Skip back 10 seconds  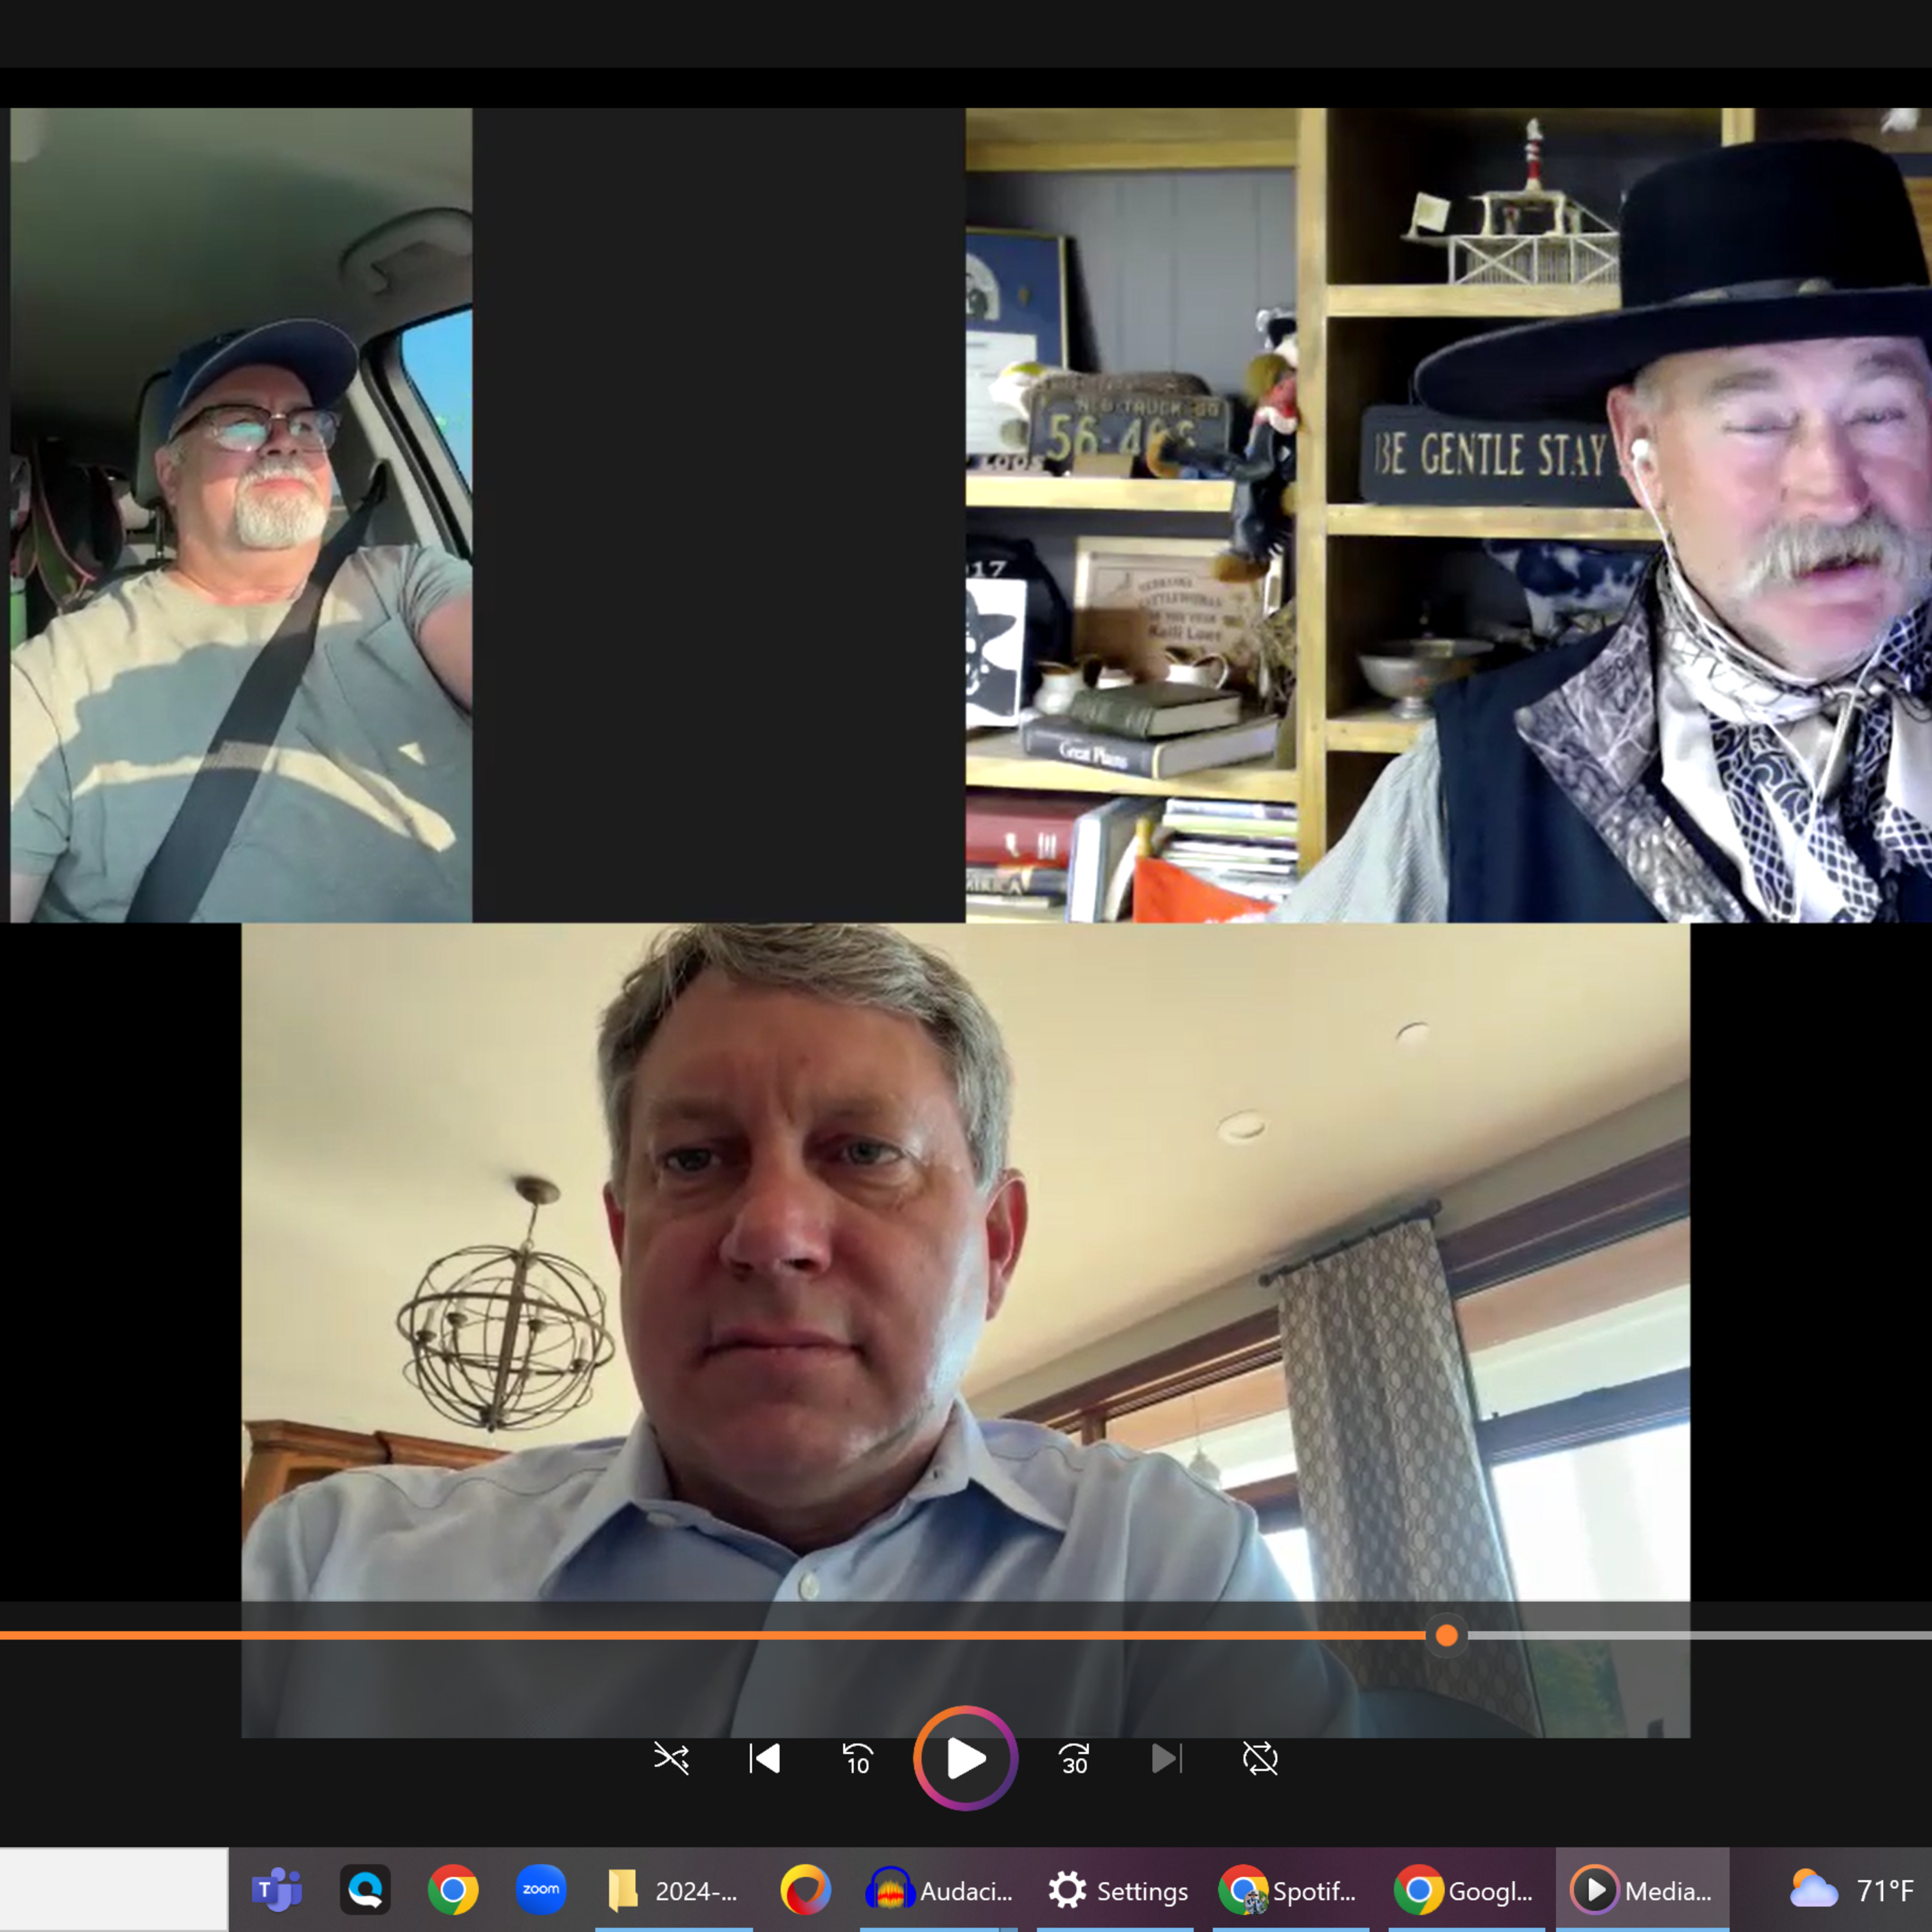(x=858, y=1758)
